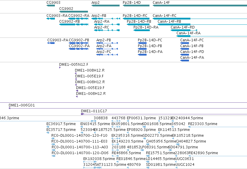The width and height of the screenshot is (247, 169).
Task: Click the CG9902-RA transcript label
Action: pos(79,16)
